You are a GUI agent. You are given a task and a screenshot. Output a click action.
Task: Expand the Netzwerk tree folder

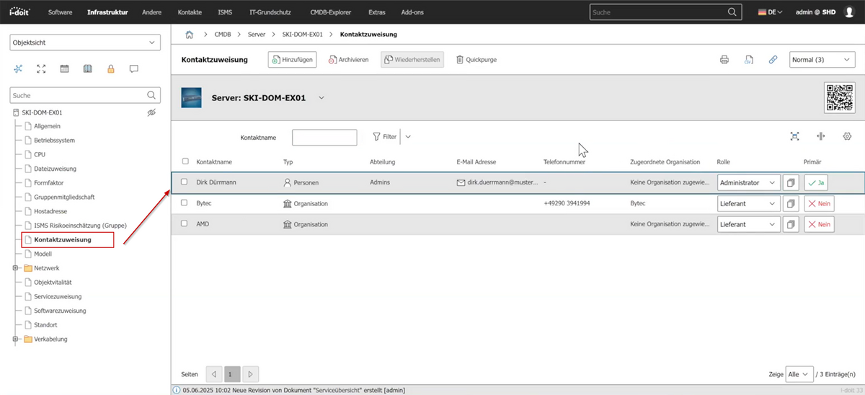[16, 268]
